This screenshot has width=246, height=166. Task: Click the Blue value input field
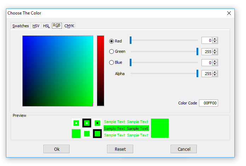pyautogui.click(x=207, y=63)
